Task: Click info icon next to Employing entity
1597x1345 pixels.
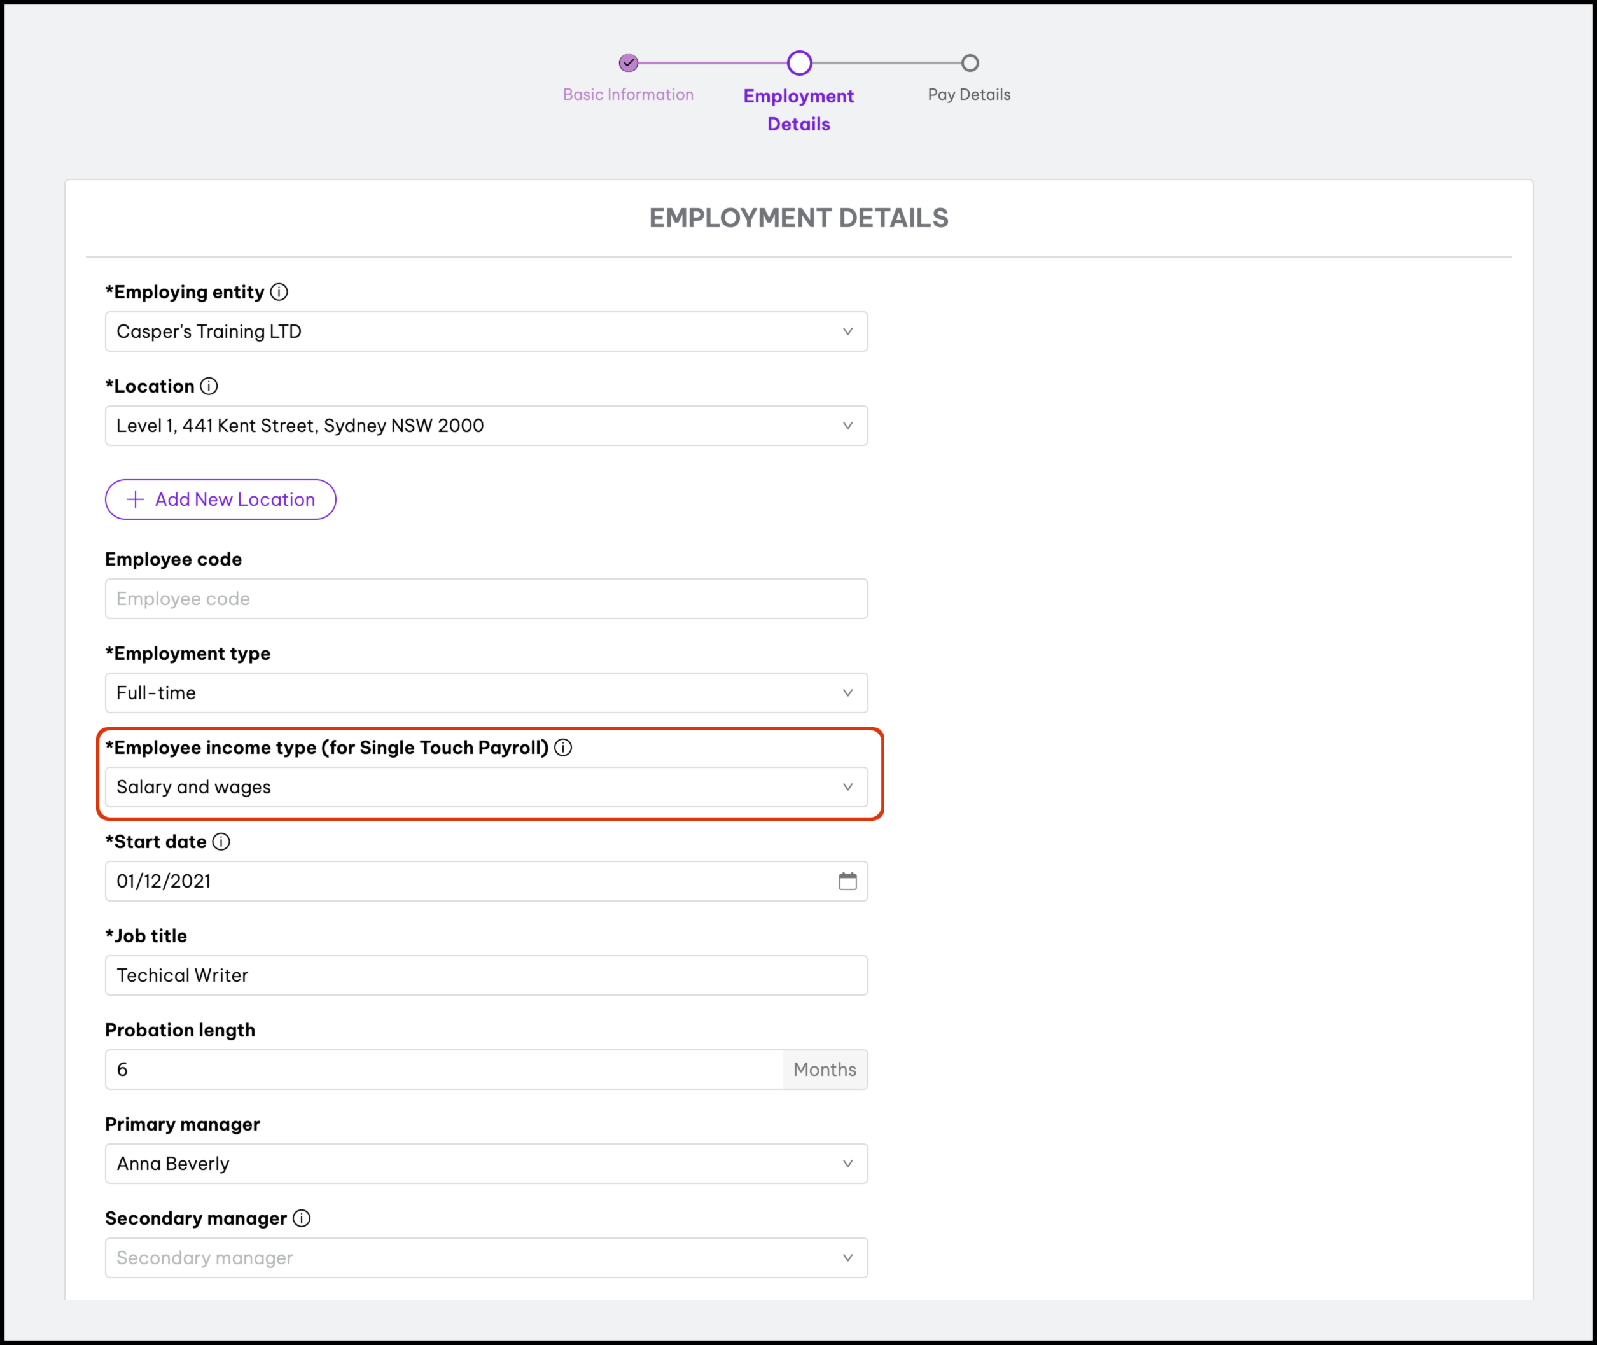Action: click(279, 292)
